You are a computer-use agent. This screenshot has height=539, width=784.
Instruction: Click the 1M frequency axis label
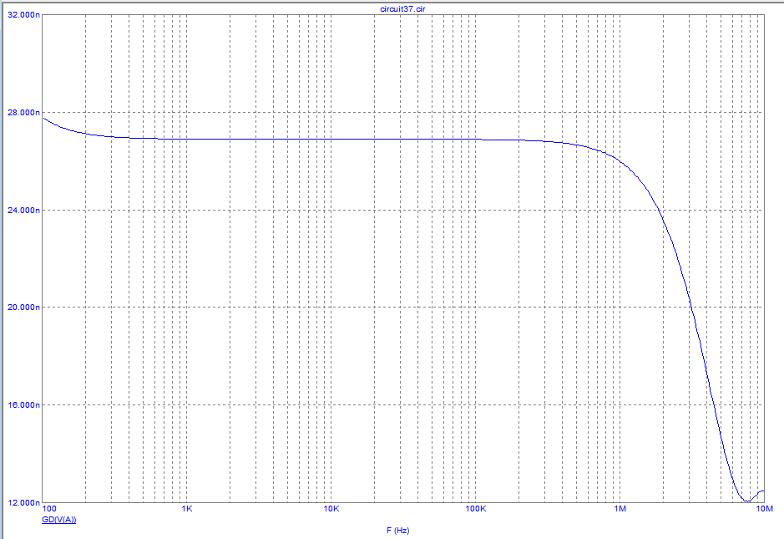(620, 508)
